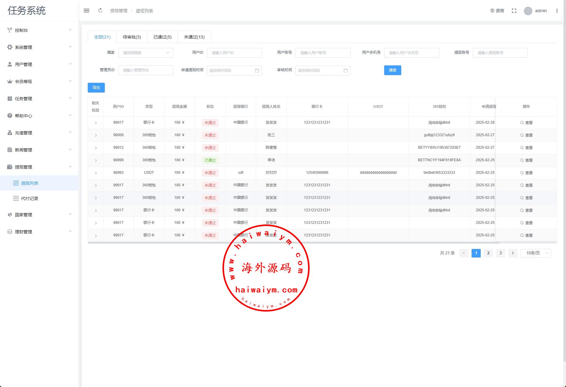Screen dimensions: 566x387
Task: Switch to the 待审批(3) tab
Action: [132, 37]
